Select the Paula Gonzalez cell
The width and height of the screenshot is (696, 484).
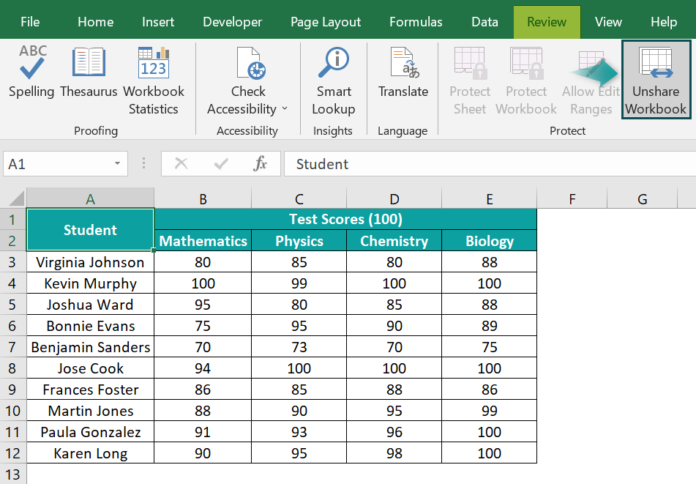tap(90, 431)
